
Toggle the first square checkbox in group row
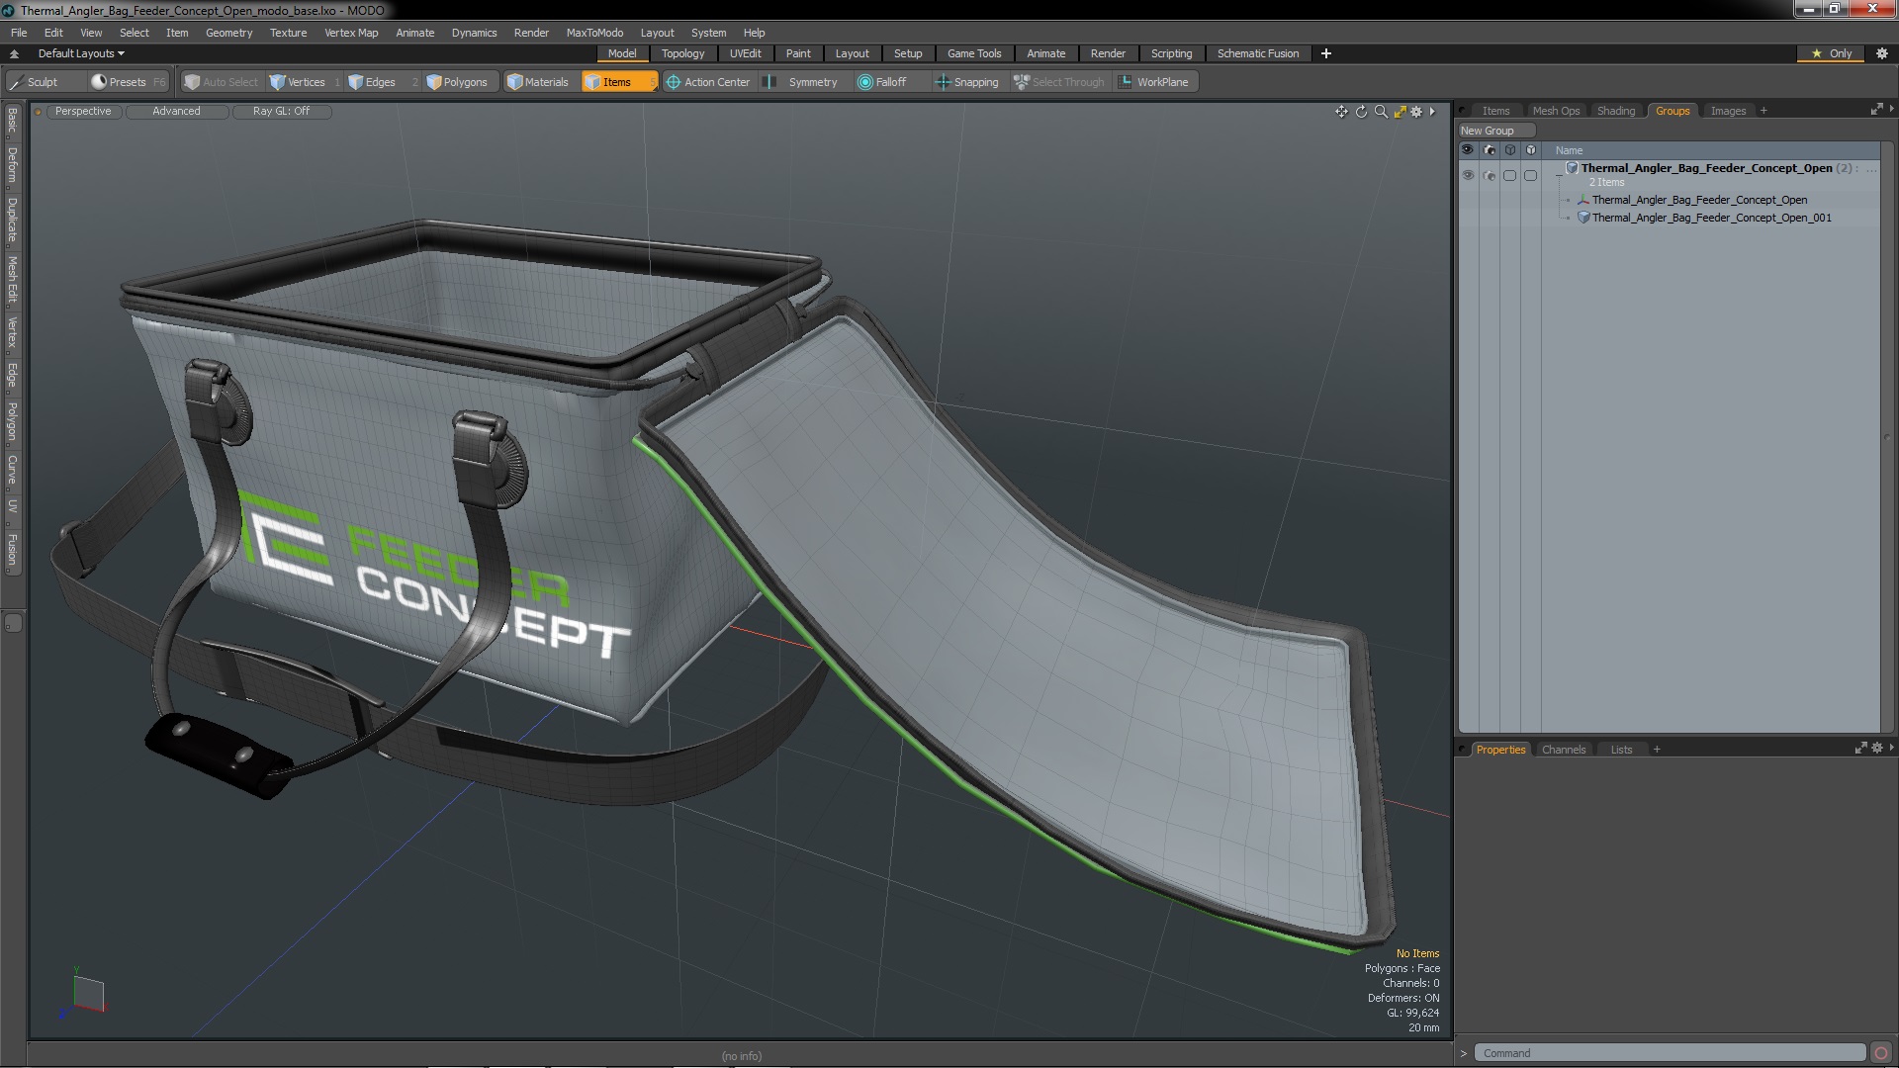1509,175
